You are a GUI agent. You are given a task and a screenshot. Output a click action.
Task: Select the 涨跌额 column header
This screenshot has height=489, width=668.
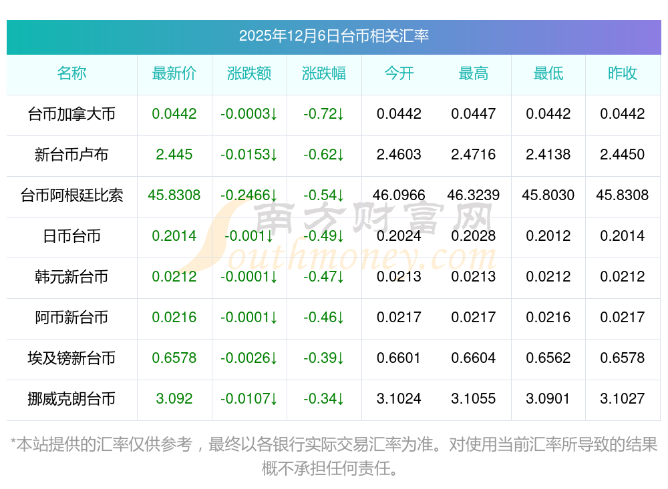pyautogui.click(x=249, y=73)
